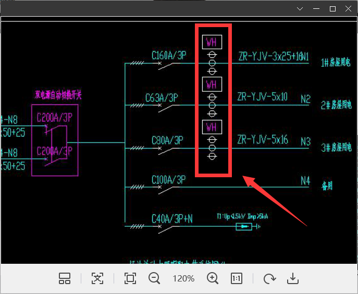This screenshot has height=294, width=358.
Task: Open the thumbnail gallery view icon
Action: (x=65, y=278)
